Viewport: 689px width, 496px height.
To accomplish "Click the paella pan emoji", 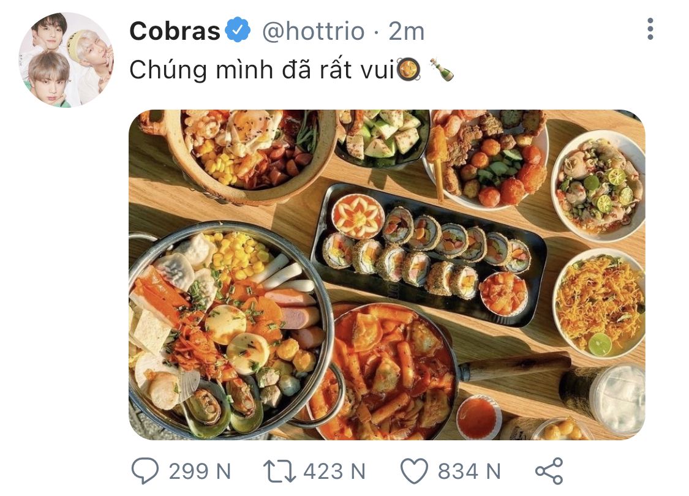I will coord(409,70).
